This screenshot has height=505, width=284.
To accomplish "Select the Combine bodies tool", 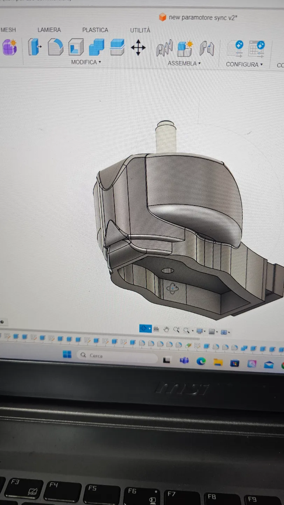I will (96, 47).
